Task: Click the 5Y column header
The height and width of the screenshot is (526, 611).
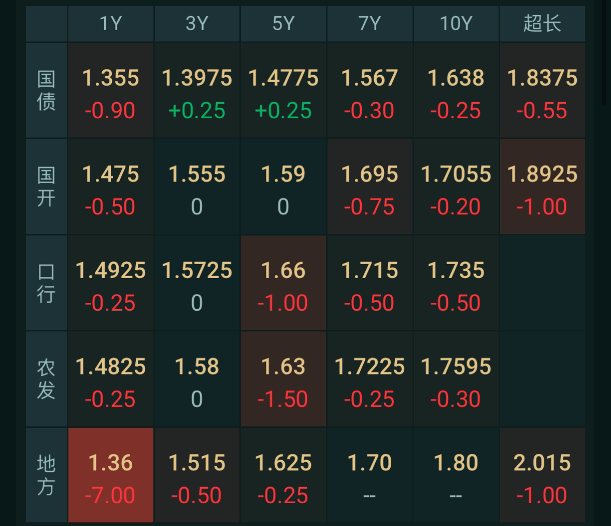Action: coord(283,24)
